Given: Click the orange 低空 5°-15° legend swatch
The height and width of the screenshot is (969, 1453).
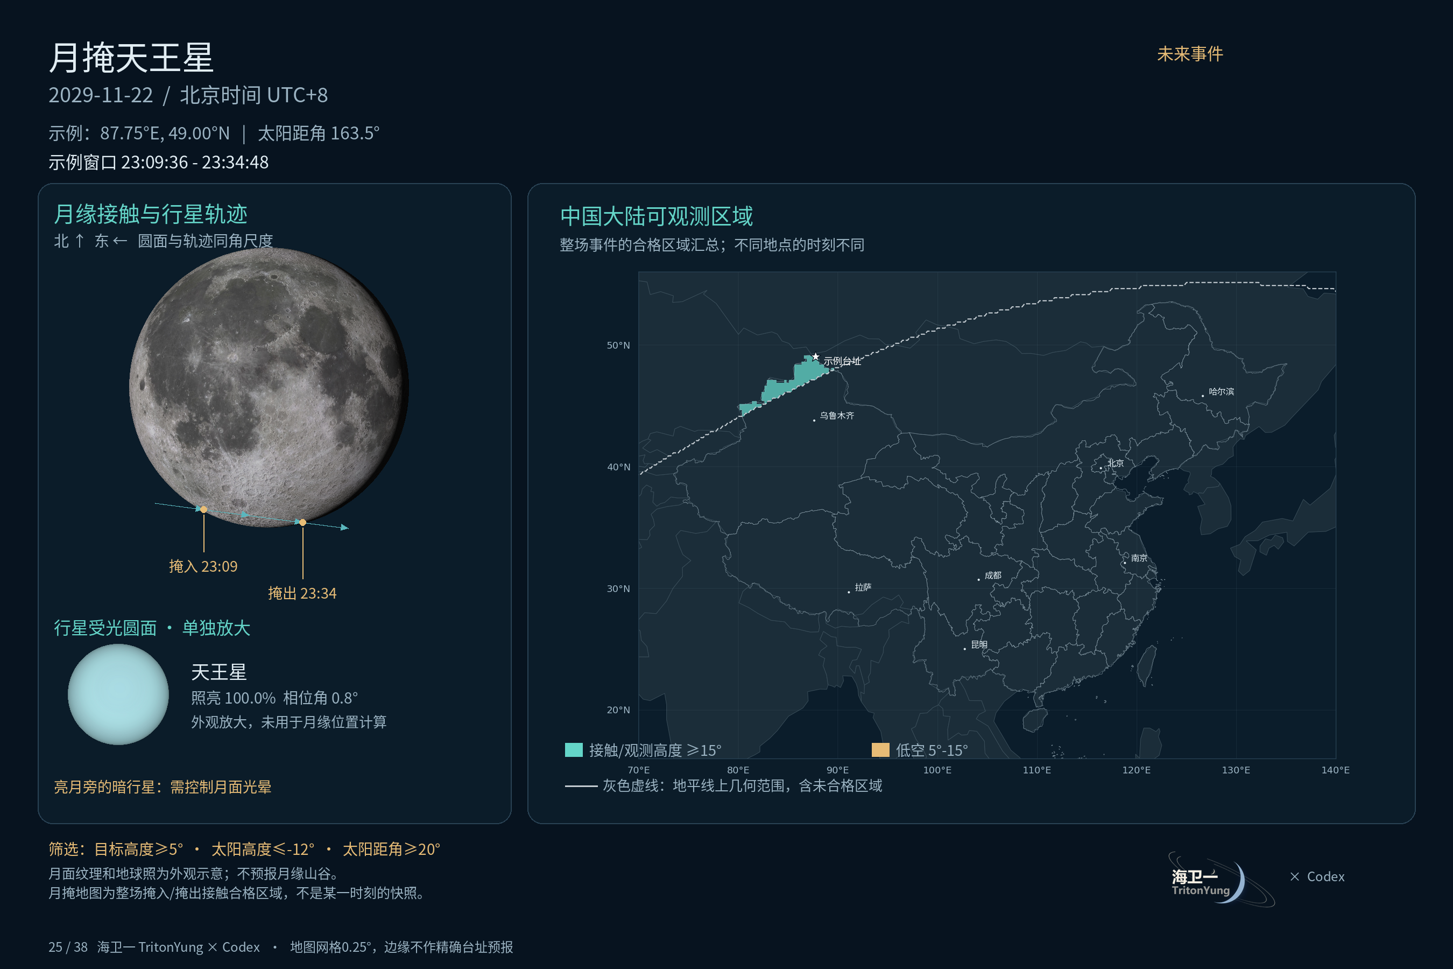Looking at the screenshot, I should point(880,749).
